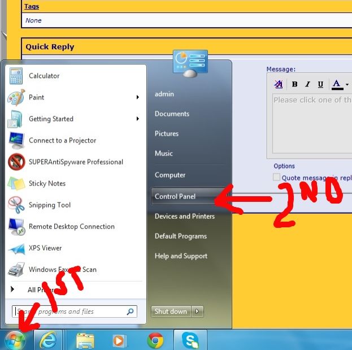Apply the font color A button

click(x=337, y=84)
